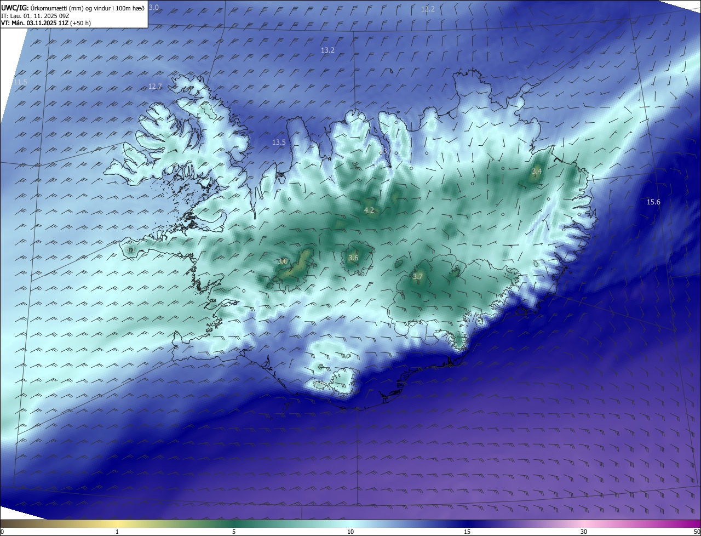701x536 pixels.
Task: Click the valid time 'VT: Mán. 03.11.2025 11Z (+50 h)'
Action: coord(46,23)
